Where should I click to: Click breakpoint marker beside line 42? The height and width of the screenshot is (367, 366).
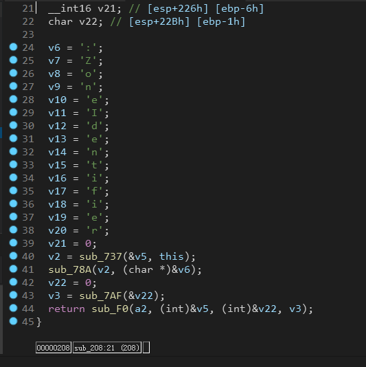[13, 282]
